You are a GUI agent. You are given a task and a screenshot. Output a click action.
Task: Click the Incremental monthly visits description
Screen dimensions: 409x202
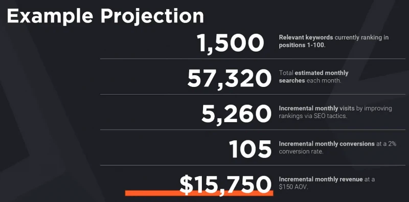335,112
